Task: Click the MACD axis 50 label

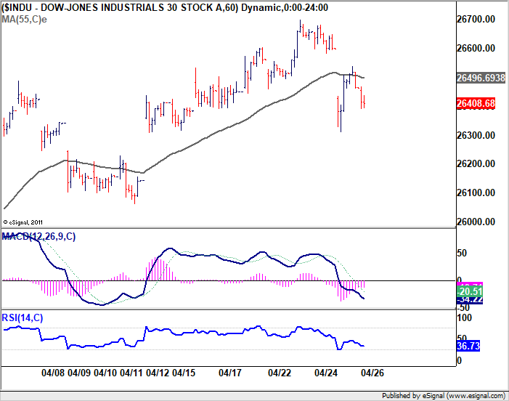Action: tap(462, 253)
